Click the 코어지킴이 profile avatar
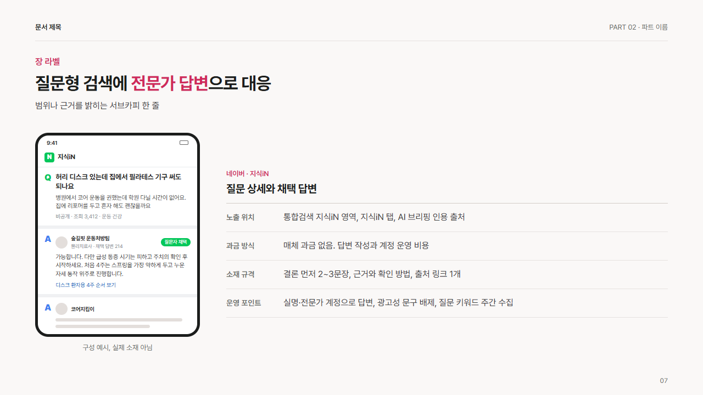703x395 pixels. 62,309
